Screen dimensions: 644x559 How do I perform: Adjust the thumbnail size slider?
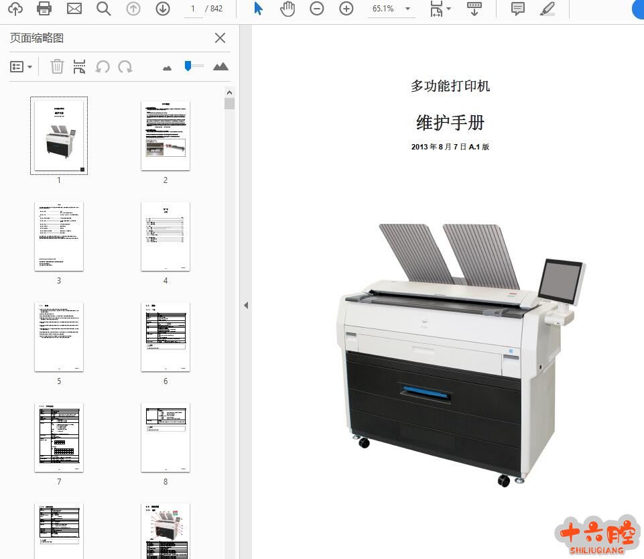pos(189,66)
